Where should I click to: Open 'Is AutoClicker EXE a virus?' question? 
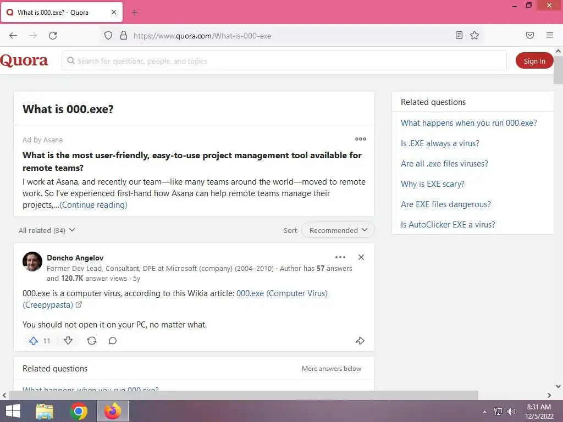(448, 225)
